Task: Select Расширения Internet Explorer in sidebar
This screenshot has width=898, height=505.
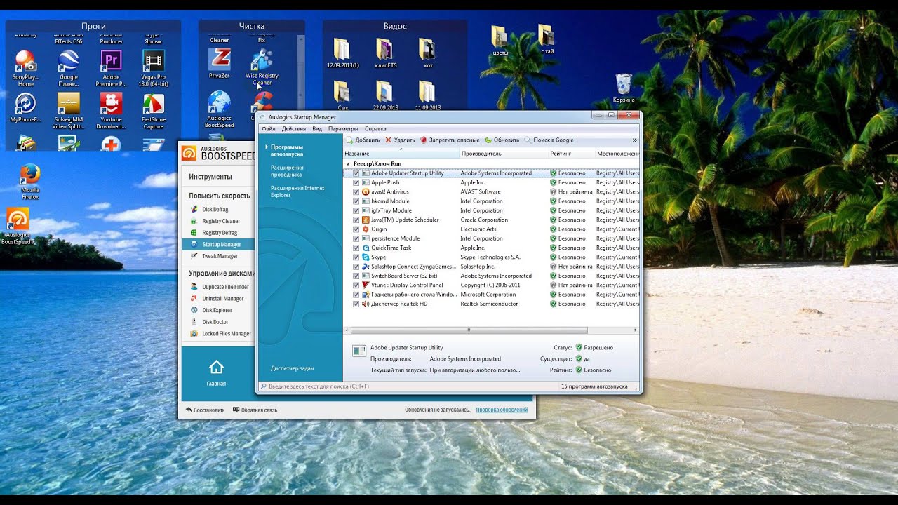Action: click(297, 191)
